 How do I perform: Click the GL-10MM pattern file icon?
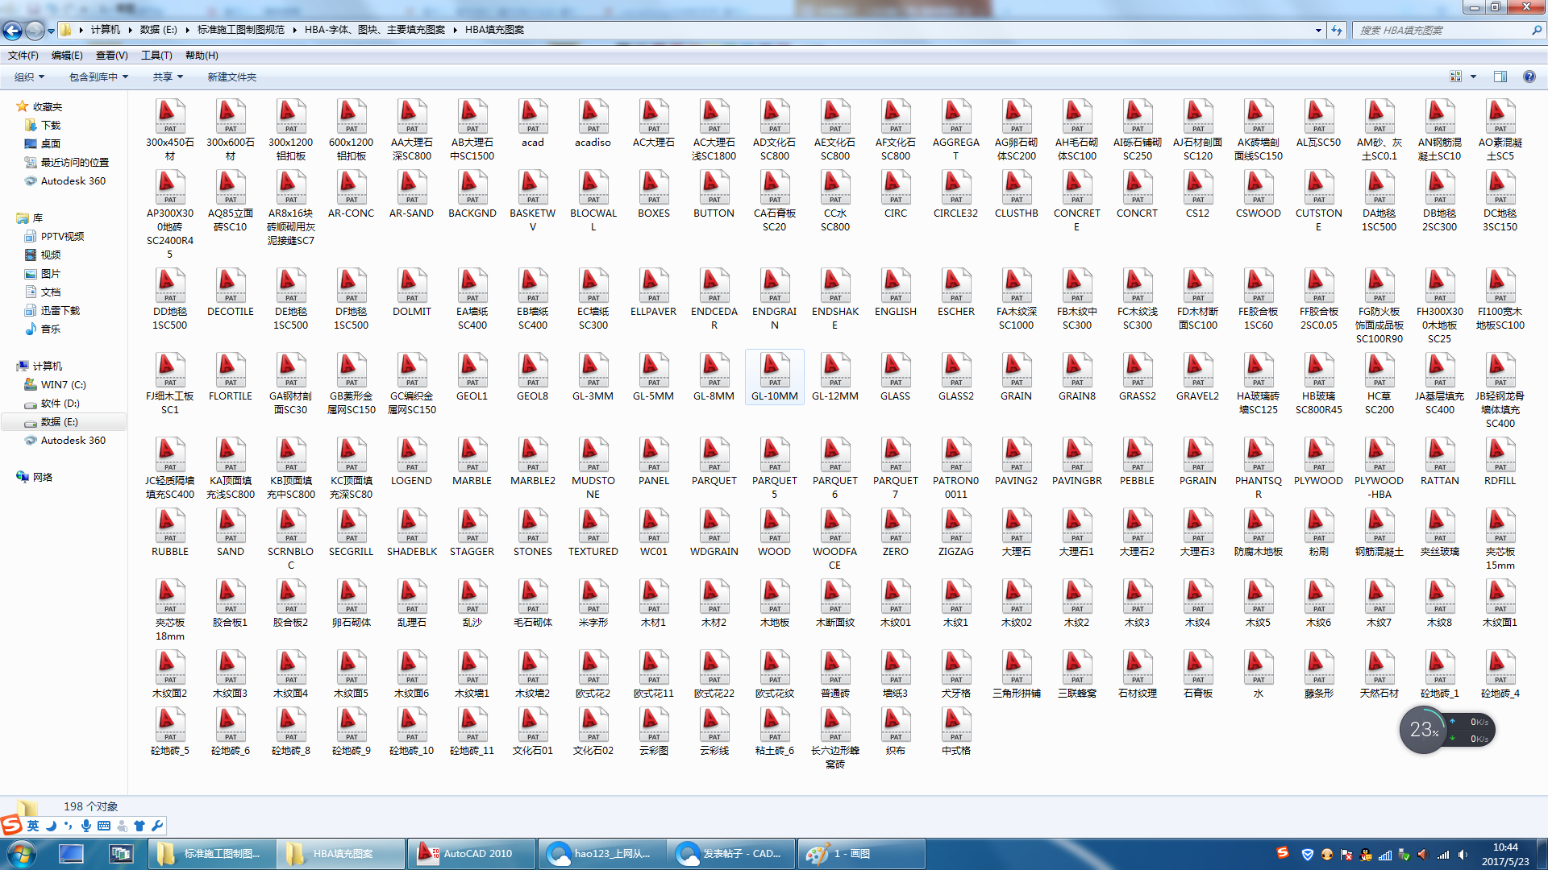tap(774, 370)
